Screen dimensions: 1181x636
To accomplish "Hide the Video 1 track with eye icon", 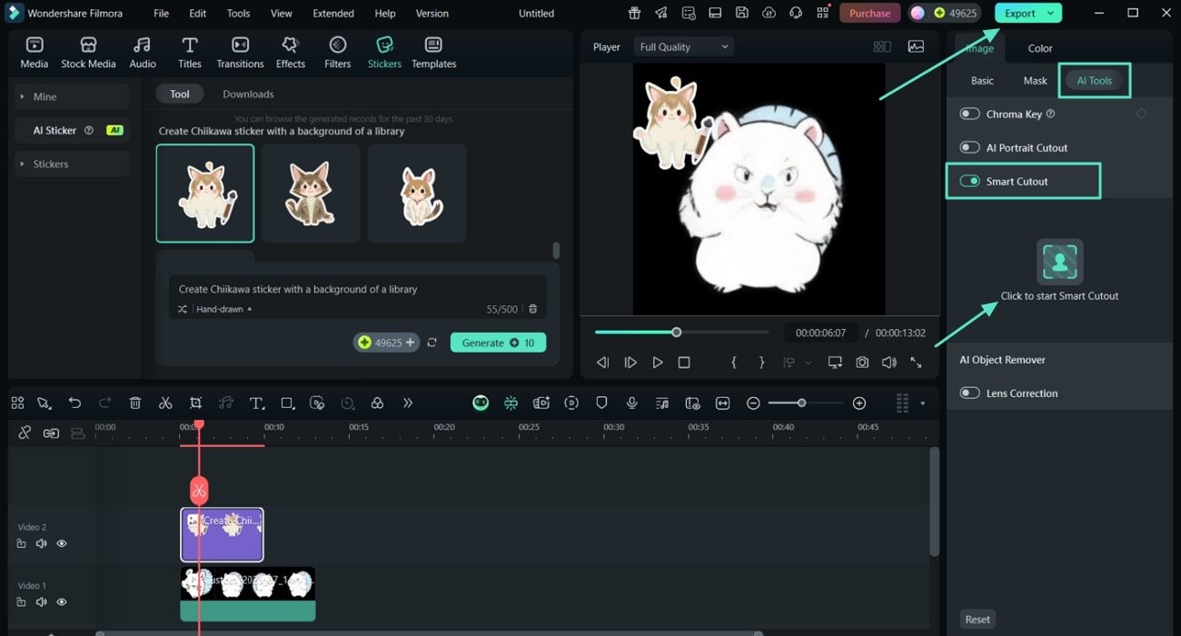I will 62,601.
